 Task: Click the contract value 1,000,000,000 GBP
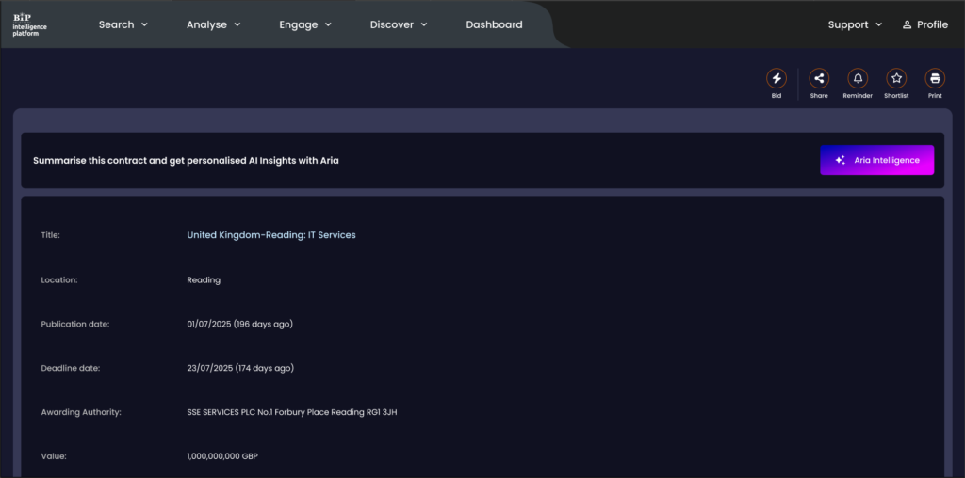pyautogui.click(x=222, y=456)
